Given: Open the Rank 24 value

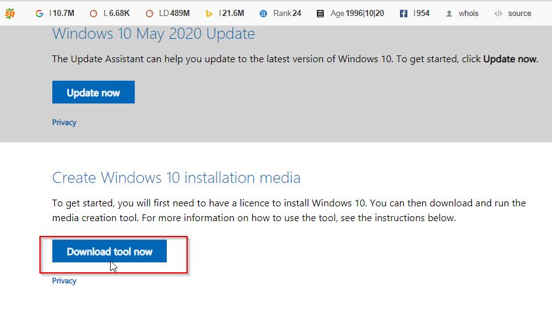Looking at the screenshot, I should (287, 14).
